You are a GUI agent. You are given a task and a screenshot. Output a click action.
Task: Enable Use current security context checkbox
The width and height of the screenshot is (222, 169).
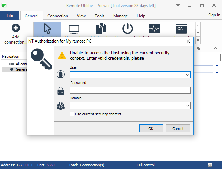pyautogui.click(x=72, y=114)
